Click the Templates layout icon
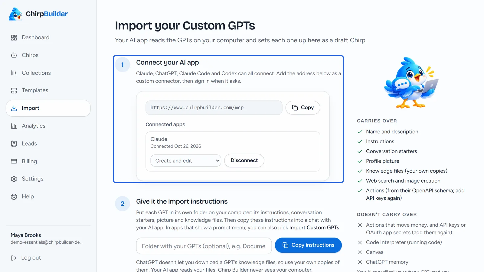 click(14, 90)
